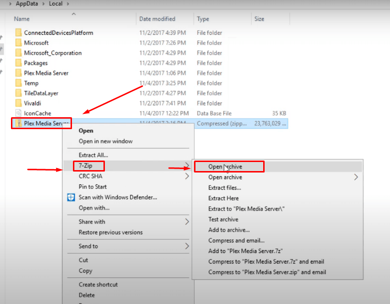Image resolution: width=390 pixels, height=304 pixels.
Task: Select Extract All... from the context menu
Action: coord(93,155)
